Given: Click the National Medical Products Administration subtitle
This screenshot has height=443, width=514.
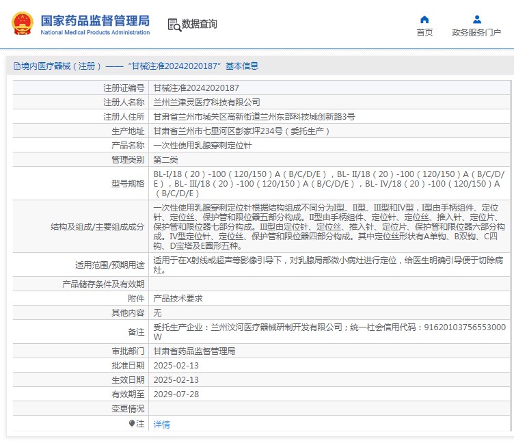Looking at the screenshot, I should point(95,32).
